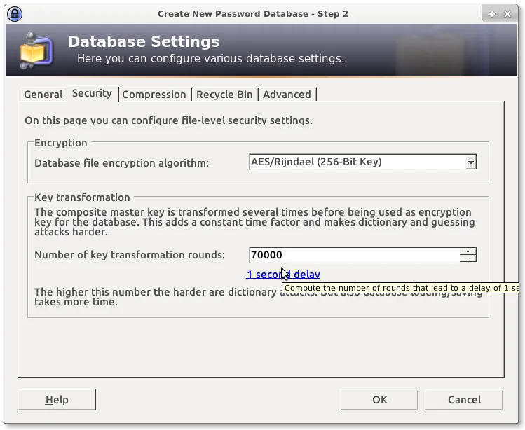Increase key transformation rounds with the up arrow

click(x=468, y=251)
